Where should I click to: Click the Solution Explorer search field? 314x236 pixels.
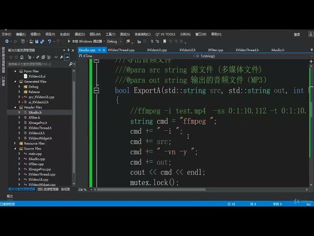38,64
